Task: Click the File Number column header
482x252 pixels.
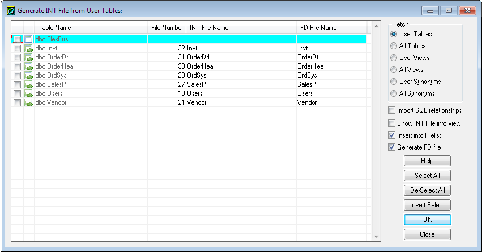Action: pos(167,28)
